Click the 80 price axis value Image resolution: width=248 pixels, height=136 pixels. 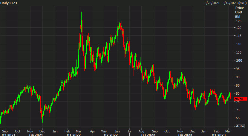[238, 93]
